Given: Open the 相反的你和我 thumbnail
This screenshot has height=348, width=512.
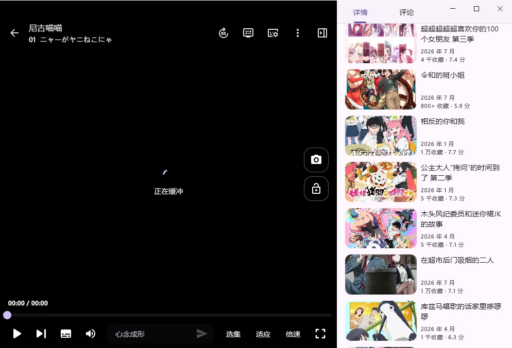Looking at the screenshot, I should pyautogui.click(x=381, y=136).
